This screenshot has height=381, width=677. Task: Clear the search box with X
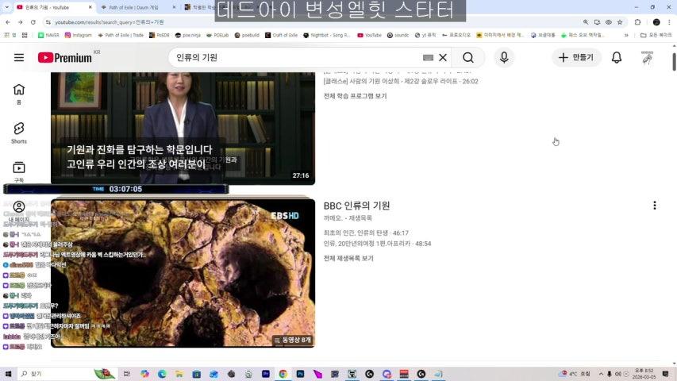coord(443,58)
